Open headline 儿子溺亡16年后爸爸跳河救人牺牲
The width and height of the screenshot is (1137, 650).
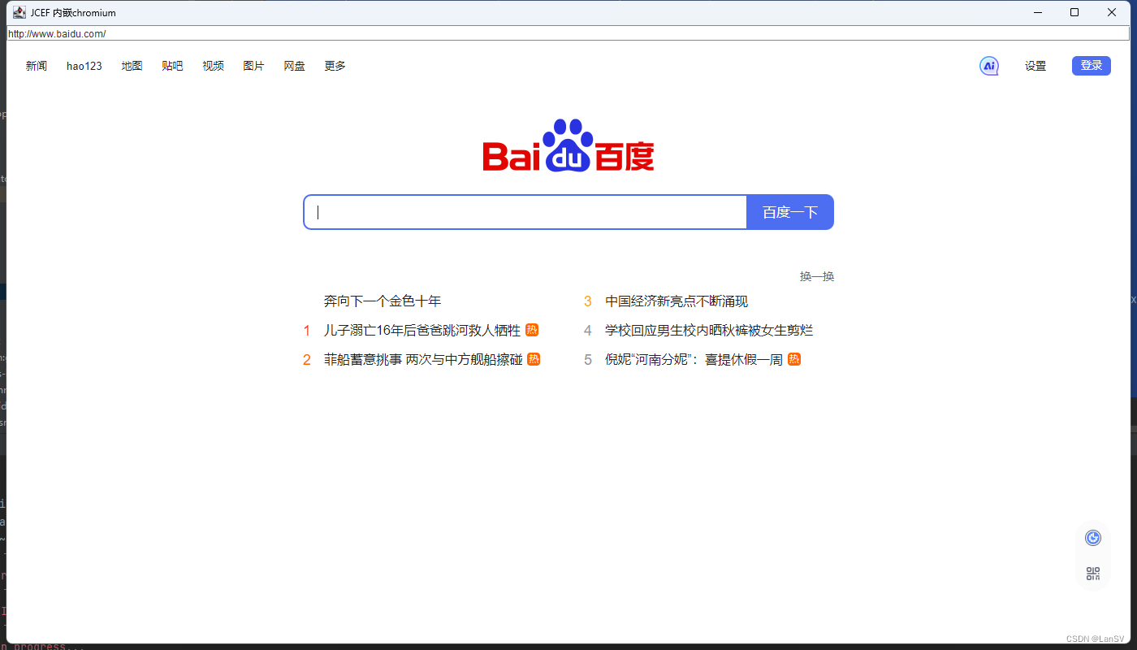coord(422,331)
